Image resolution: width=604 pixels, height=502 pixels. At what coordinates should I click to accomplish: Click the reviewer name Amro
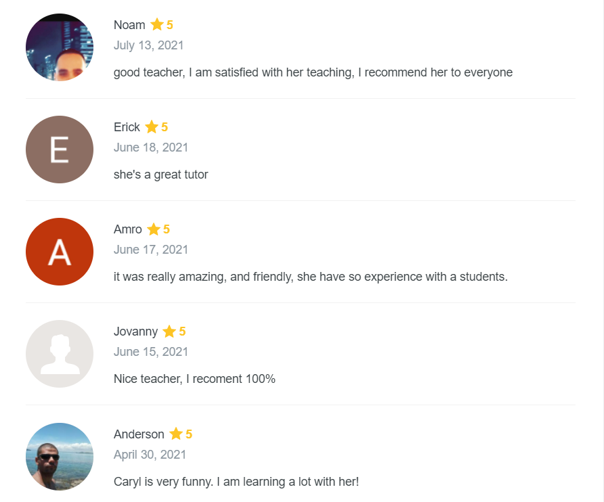coord(128,229)
